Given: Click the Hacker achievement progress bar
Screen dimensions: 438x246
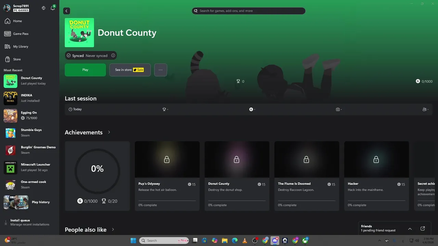Looking at the screenshot, I should (x=376, y=201).
